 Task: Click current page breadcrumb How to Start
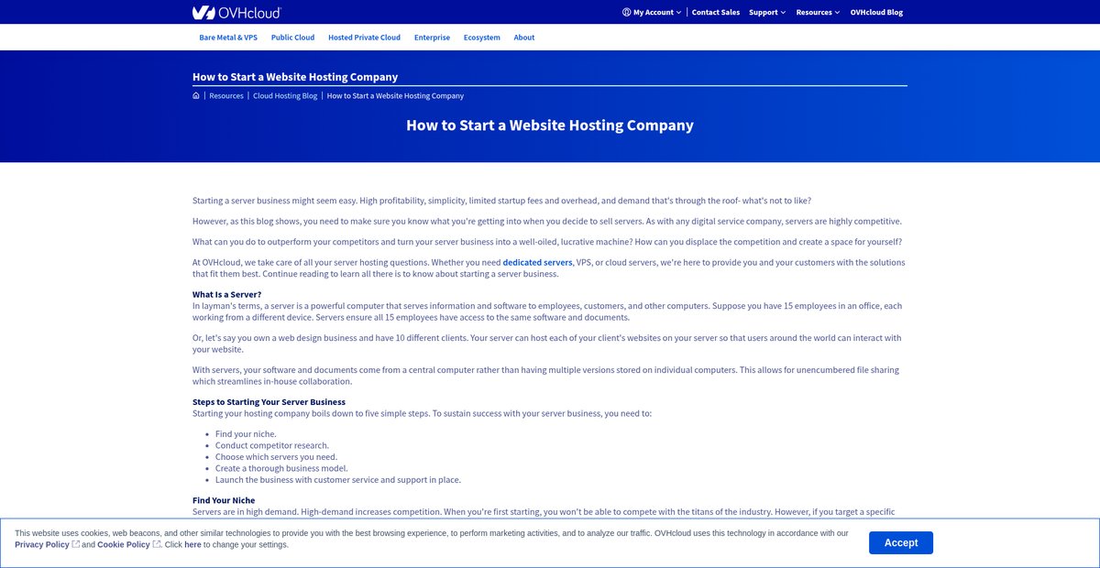click(395, 95)
